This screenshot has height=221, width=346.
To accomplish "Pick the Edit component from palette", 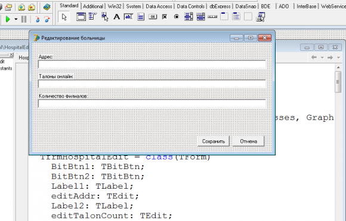I will [128, 17].
